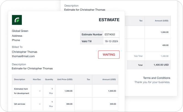Click the Sub Total label
Viewport: 183px width, 112px height.
coord(138,56)
